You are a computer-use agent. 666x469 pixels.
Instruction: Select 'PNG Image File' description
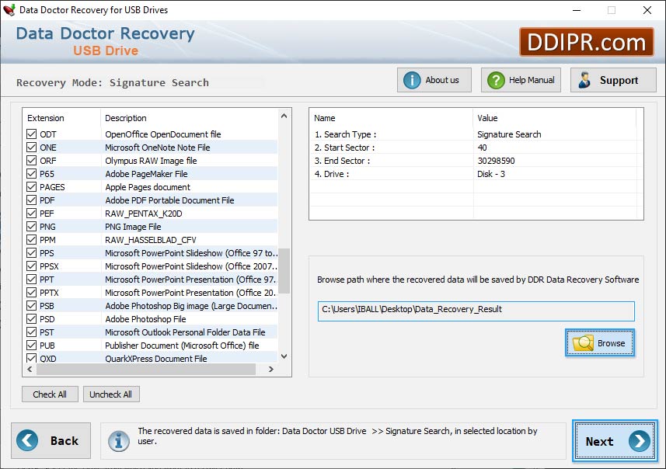click(133, 227)
